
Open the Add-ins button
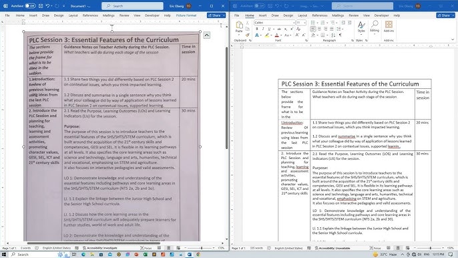coord(389,26)
